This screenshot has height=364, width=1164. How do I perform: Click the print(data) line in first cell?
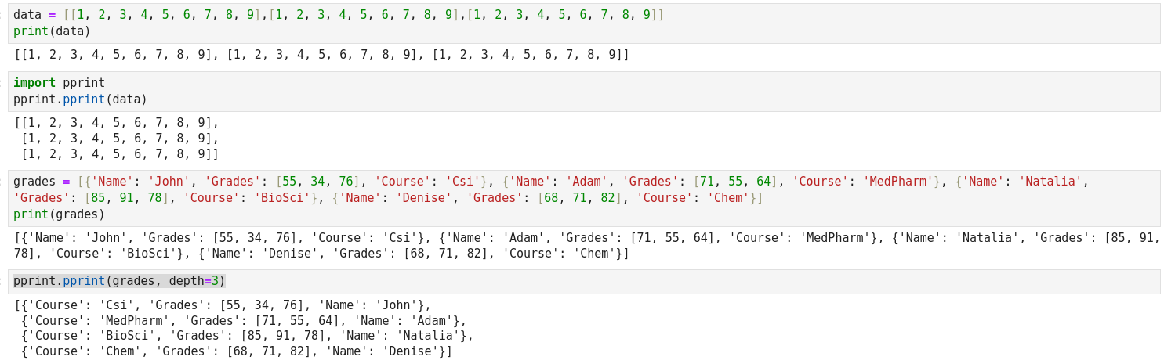click(52, 31)
